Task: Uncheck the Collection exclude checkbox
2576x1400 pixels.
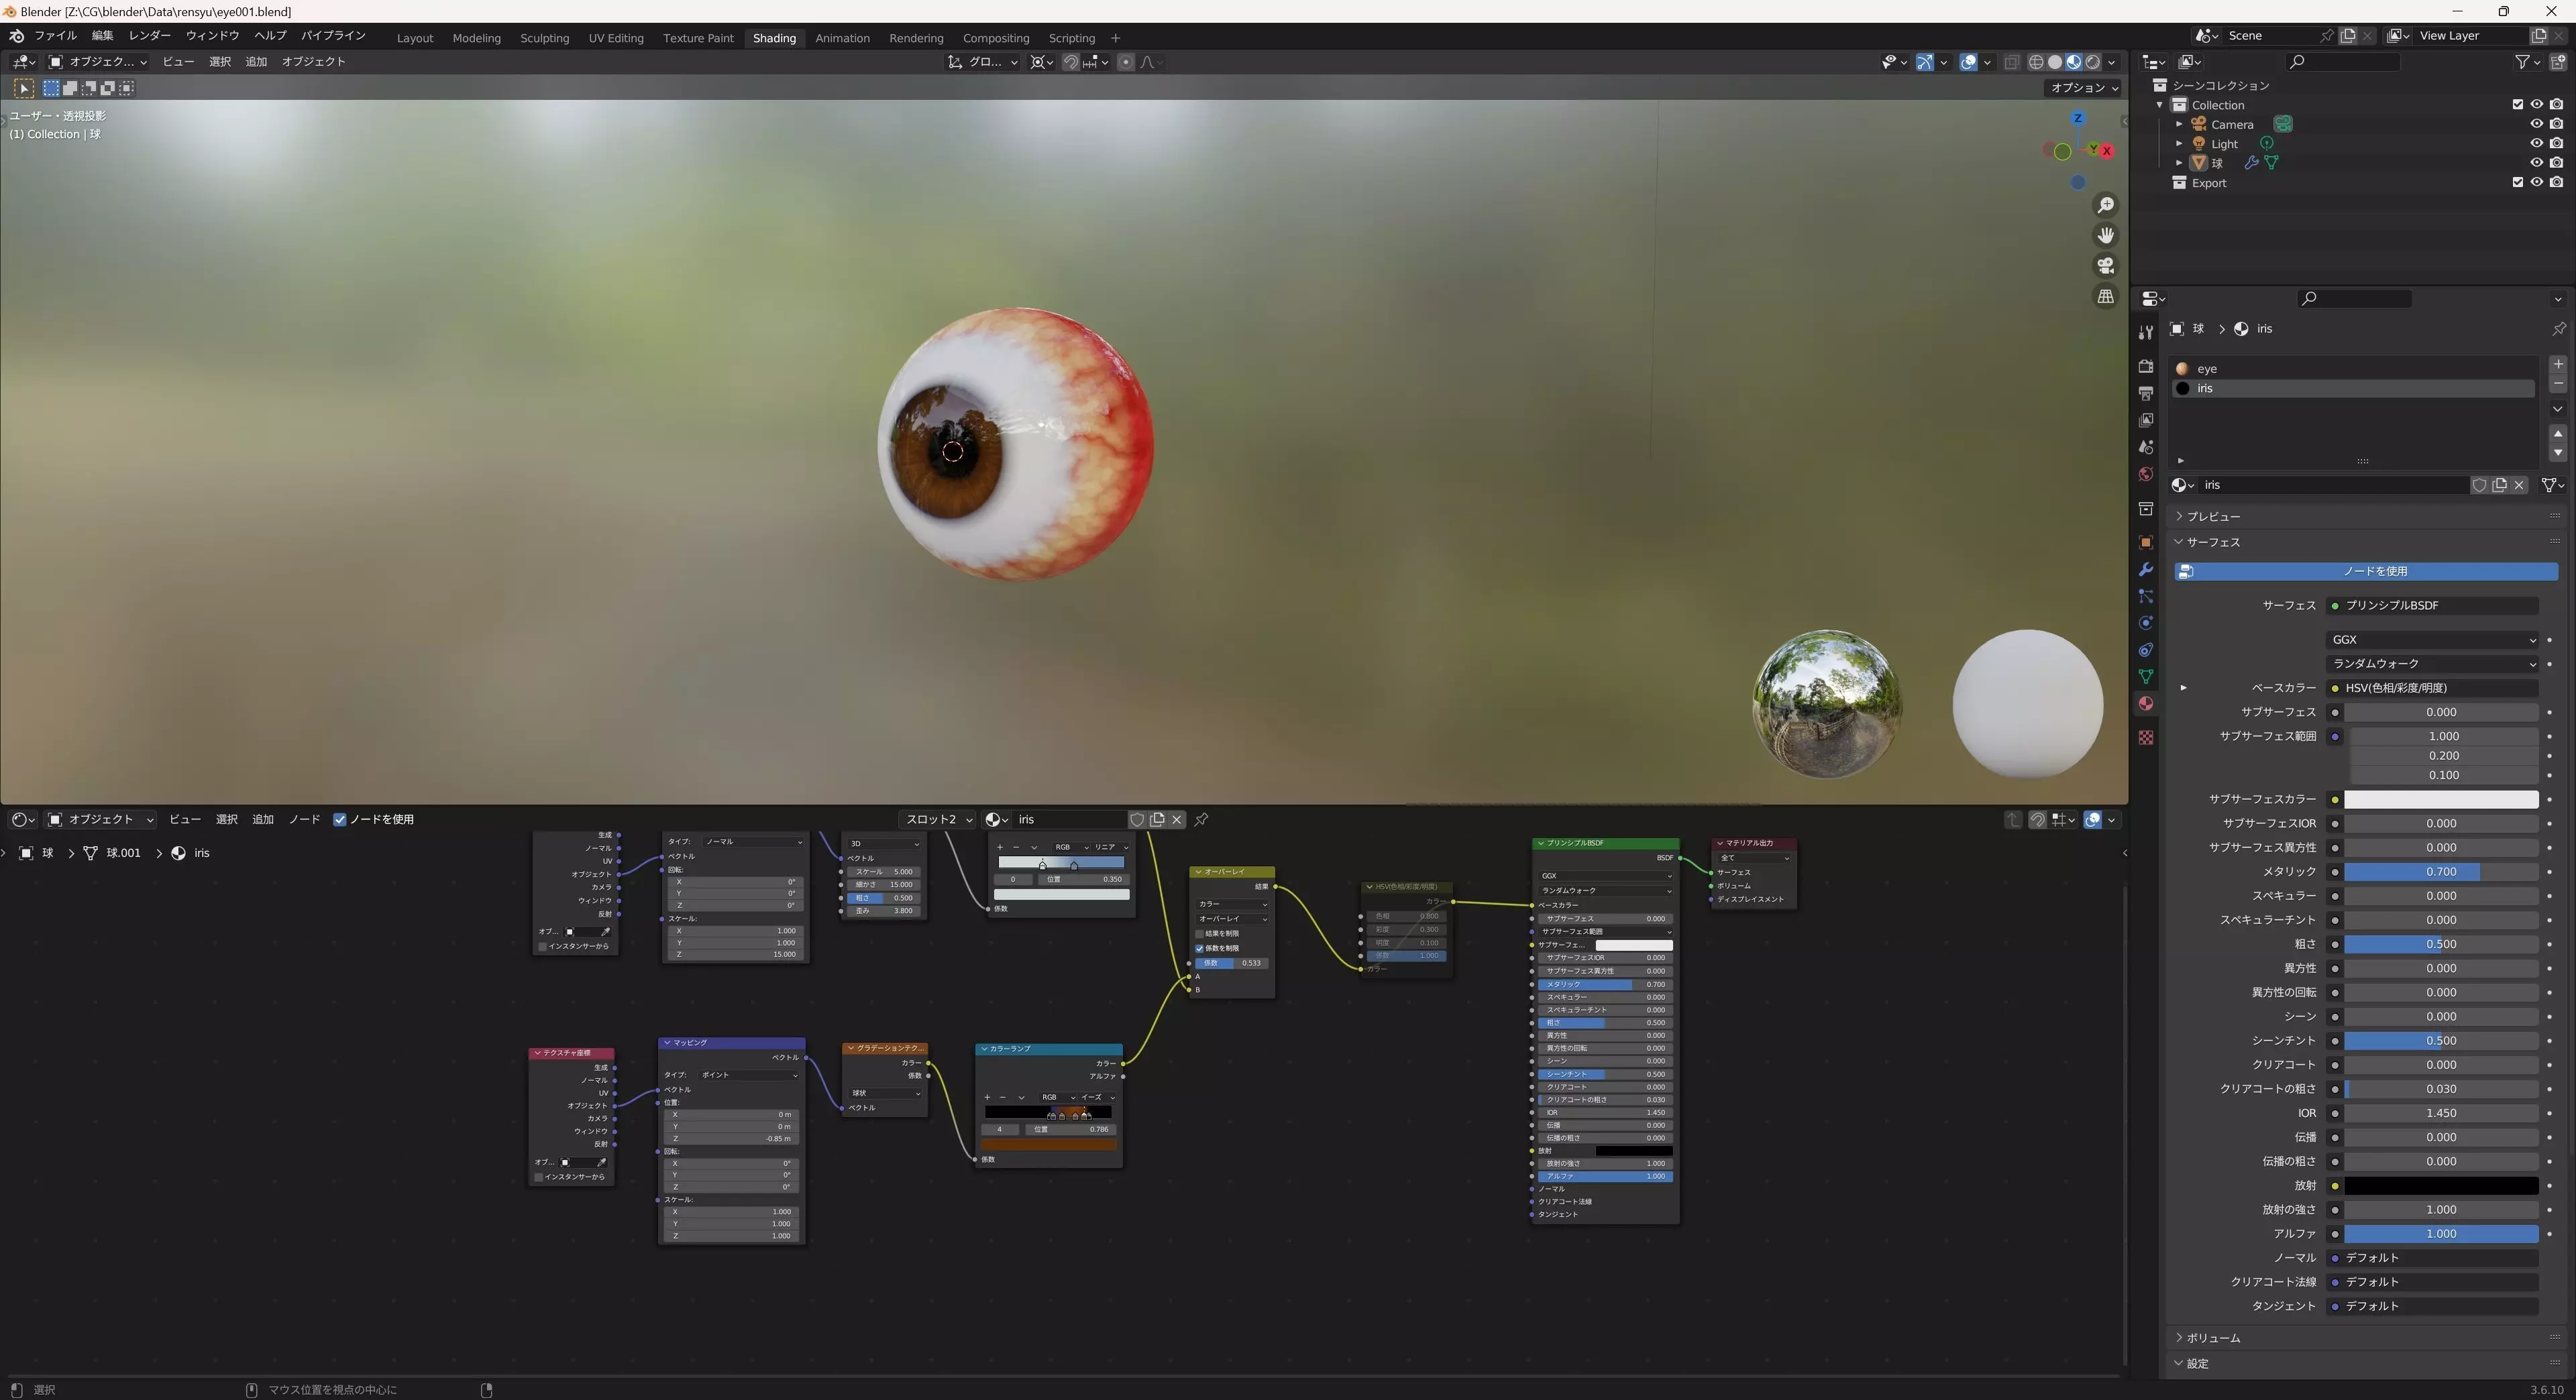Action: 2518,104
